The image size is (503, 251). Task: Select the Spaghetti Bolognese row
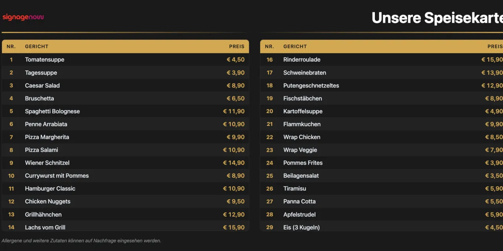click(125, 111)
